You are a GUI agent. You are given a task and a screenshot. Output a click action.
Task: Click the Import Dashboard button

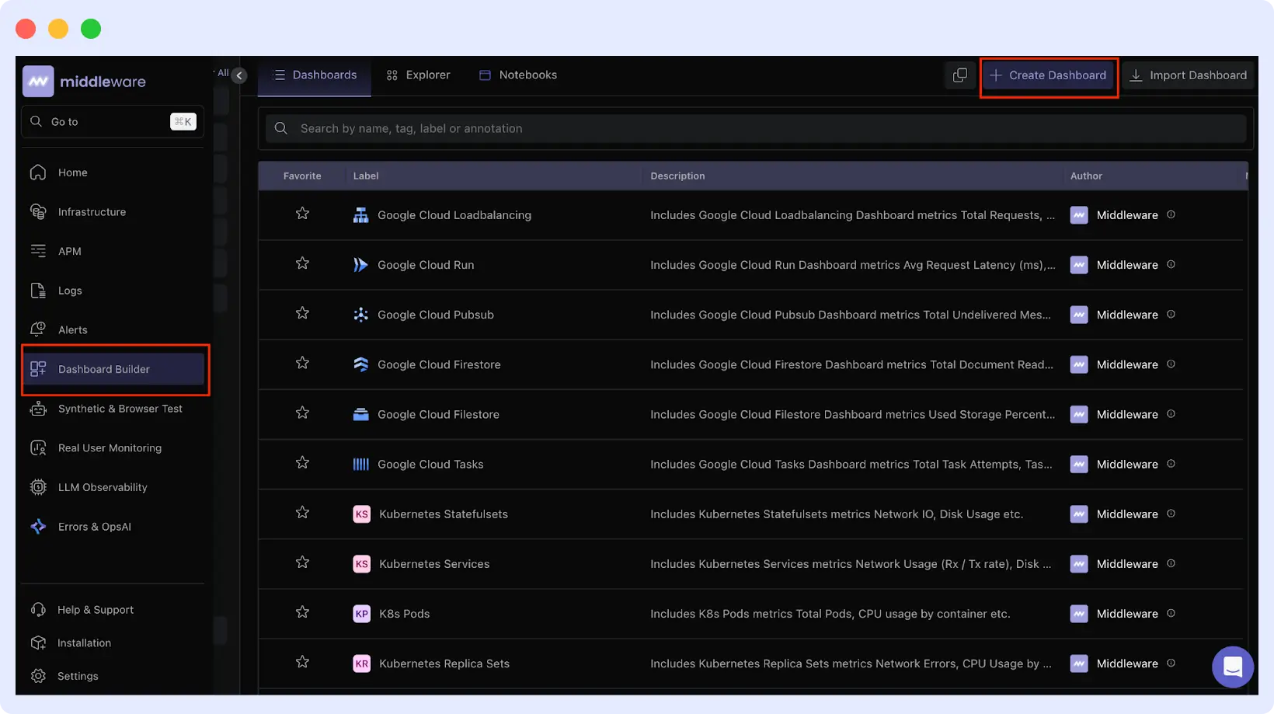pyautogui.click(x=1189, y=75)
